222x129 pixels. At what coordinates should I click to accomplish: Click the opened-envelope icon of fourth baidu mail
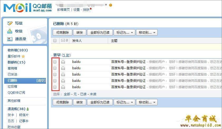tap(63, 81)
